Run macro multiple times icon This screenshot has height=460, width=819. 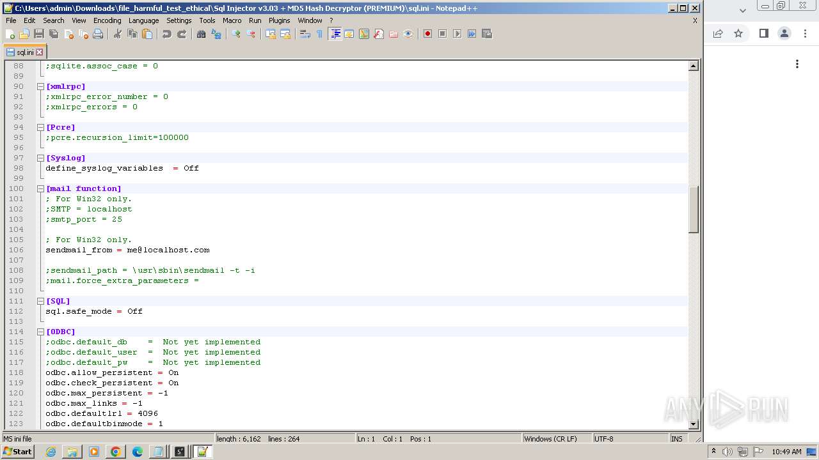(x=472, y=34)
